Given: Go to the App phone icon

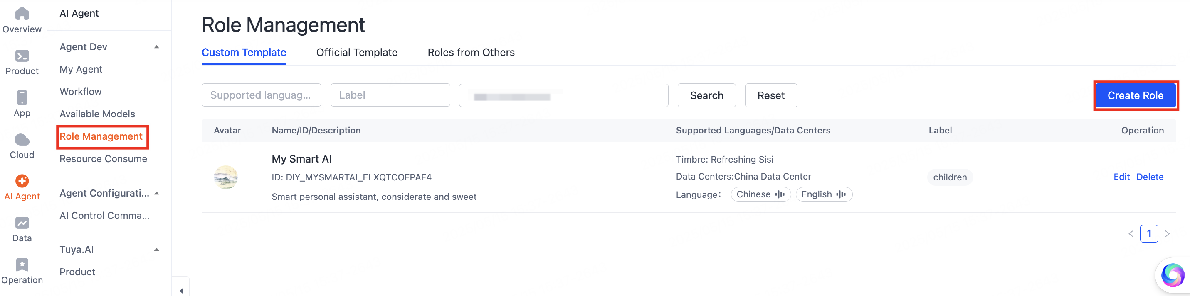Looking at the screenshot, I should [x=22, y=97].
